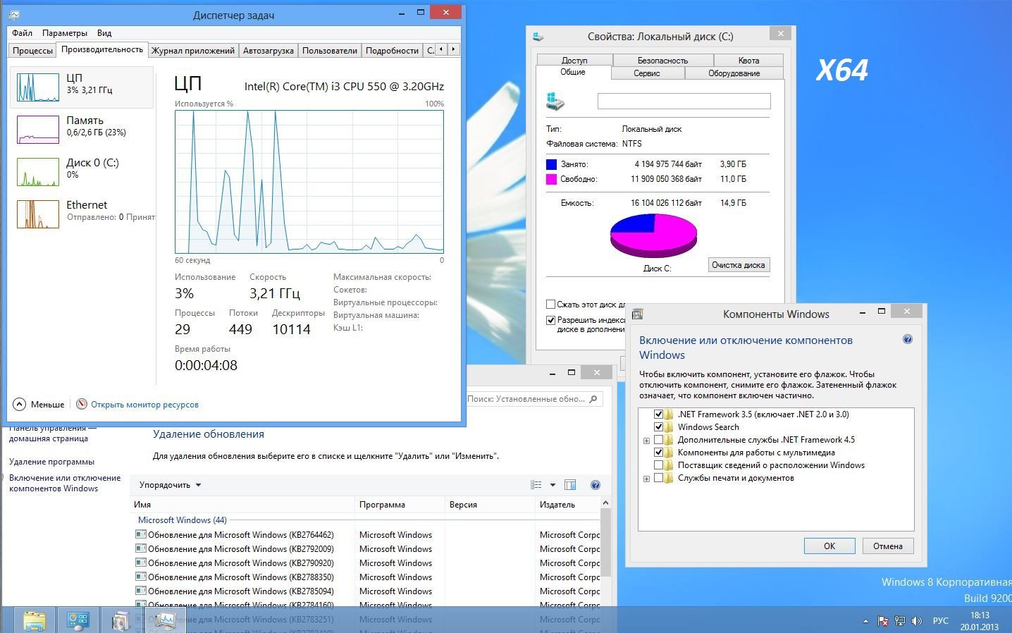Select the update KB2764462 row
1012x633 pixels.
tap(366, 535)
